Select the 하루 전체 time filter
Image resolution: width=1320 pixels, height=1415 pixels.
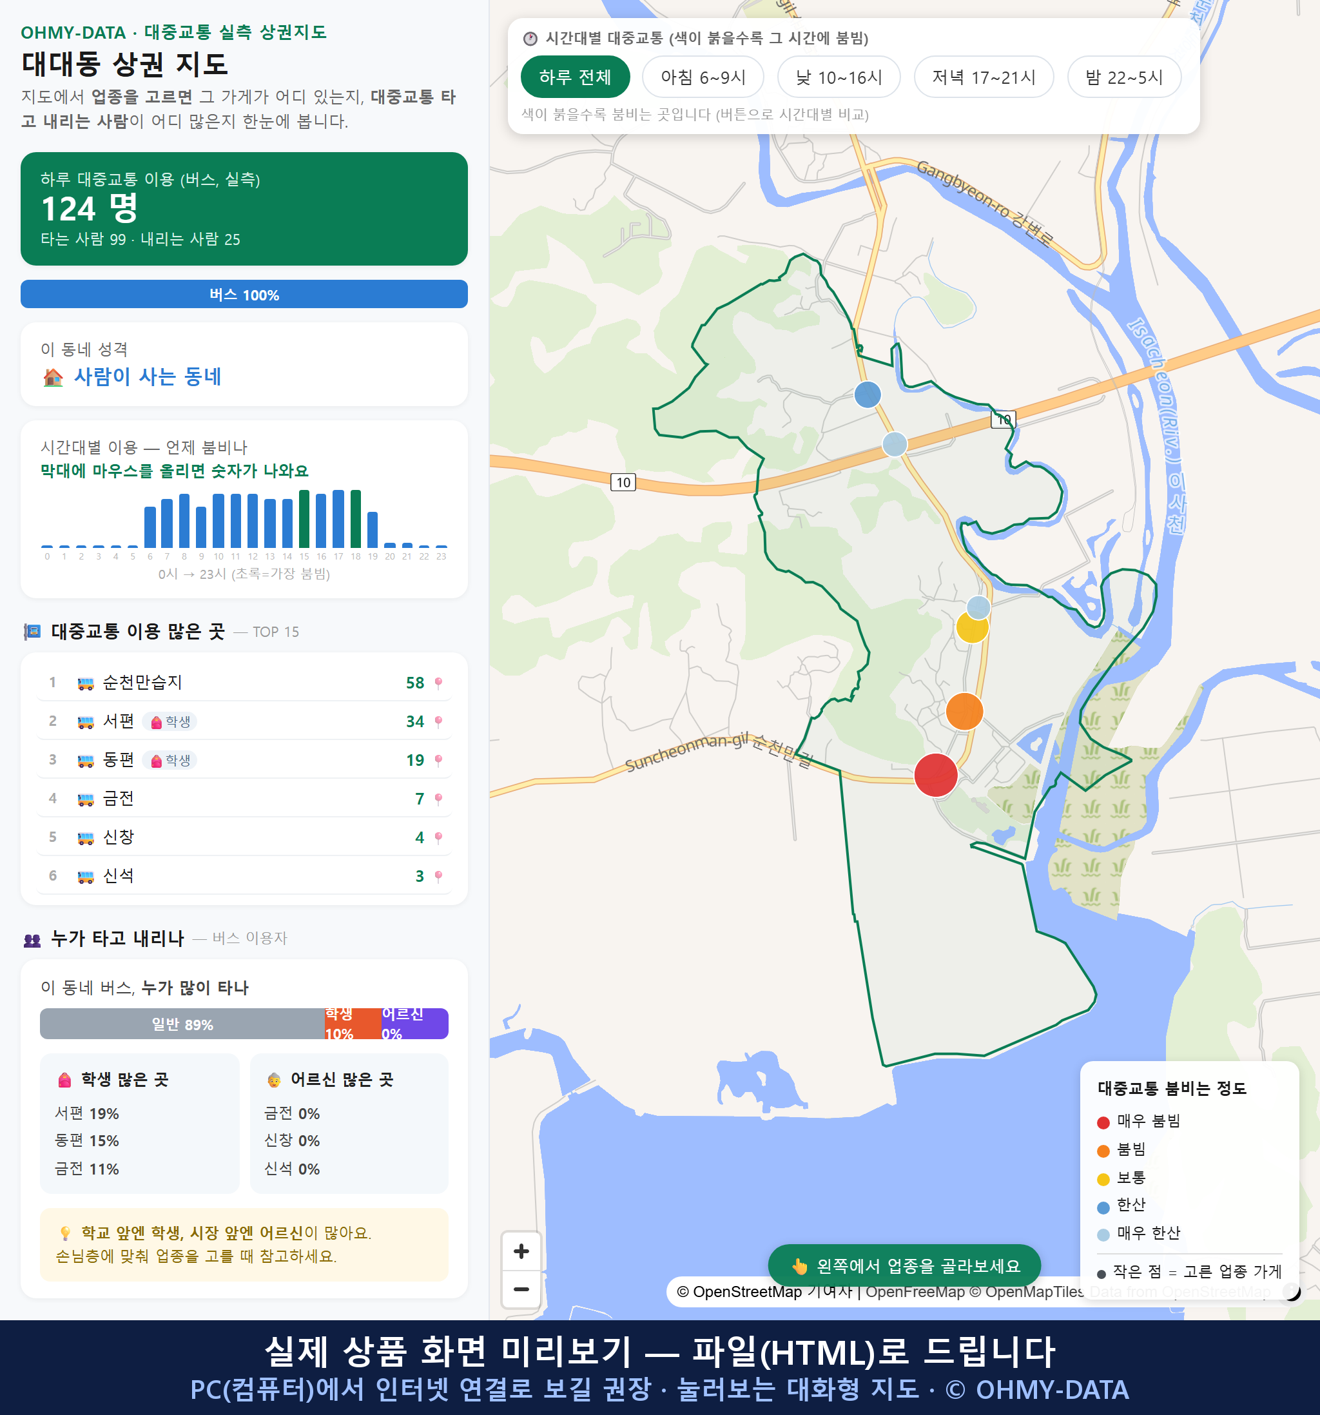[575, 77]
